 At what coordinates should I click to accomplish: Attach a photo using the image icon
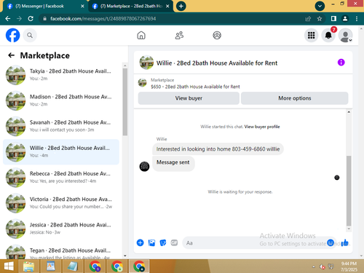pyautogui.click(x=151, y=242)
